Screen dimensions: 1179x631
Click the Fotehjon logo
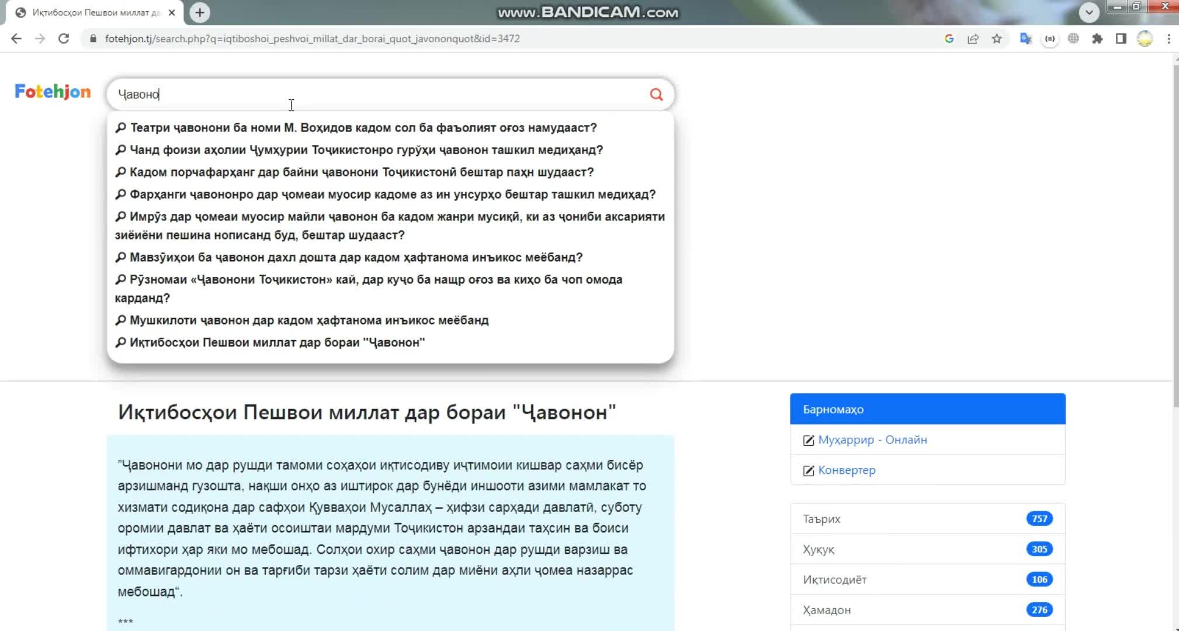(53, 92)
